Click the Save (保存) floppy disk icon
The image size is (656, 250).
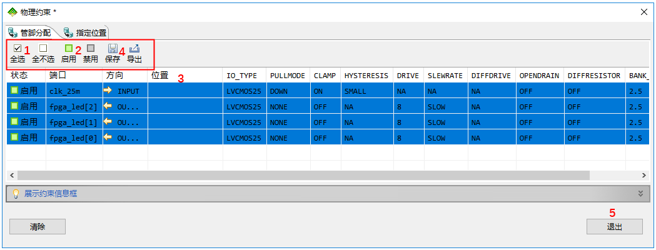pos(113,49)
